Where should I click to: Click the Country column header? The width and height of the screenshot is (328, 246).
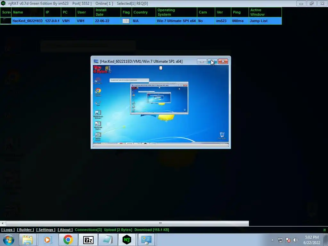pyautogui.click(x=144, y=12)
